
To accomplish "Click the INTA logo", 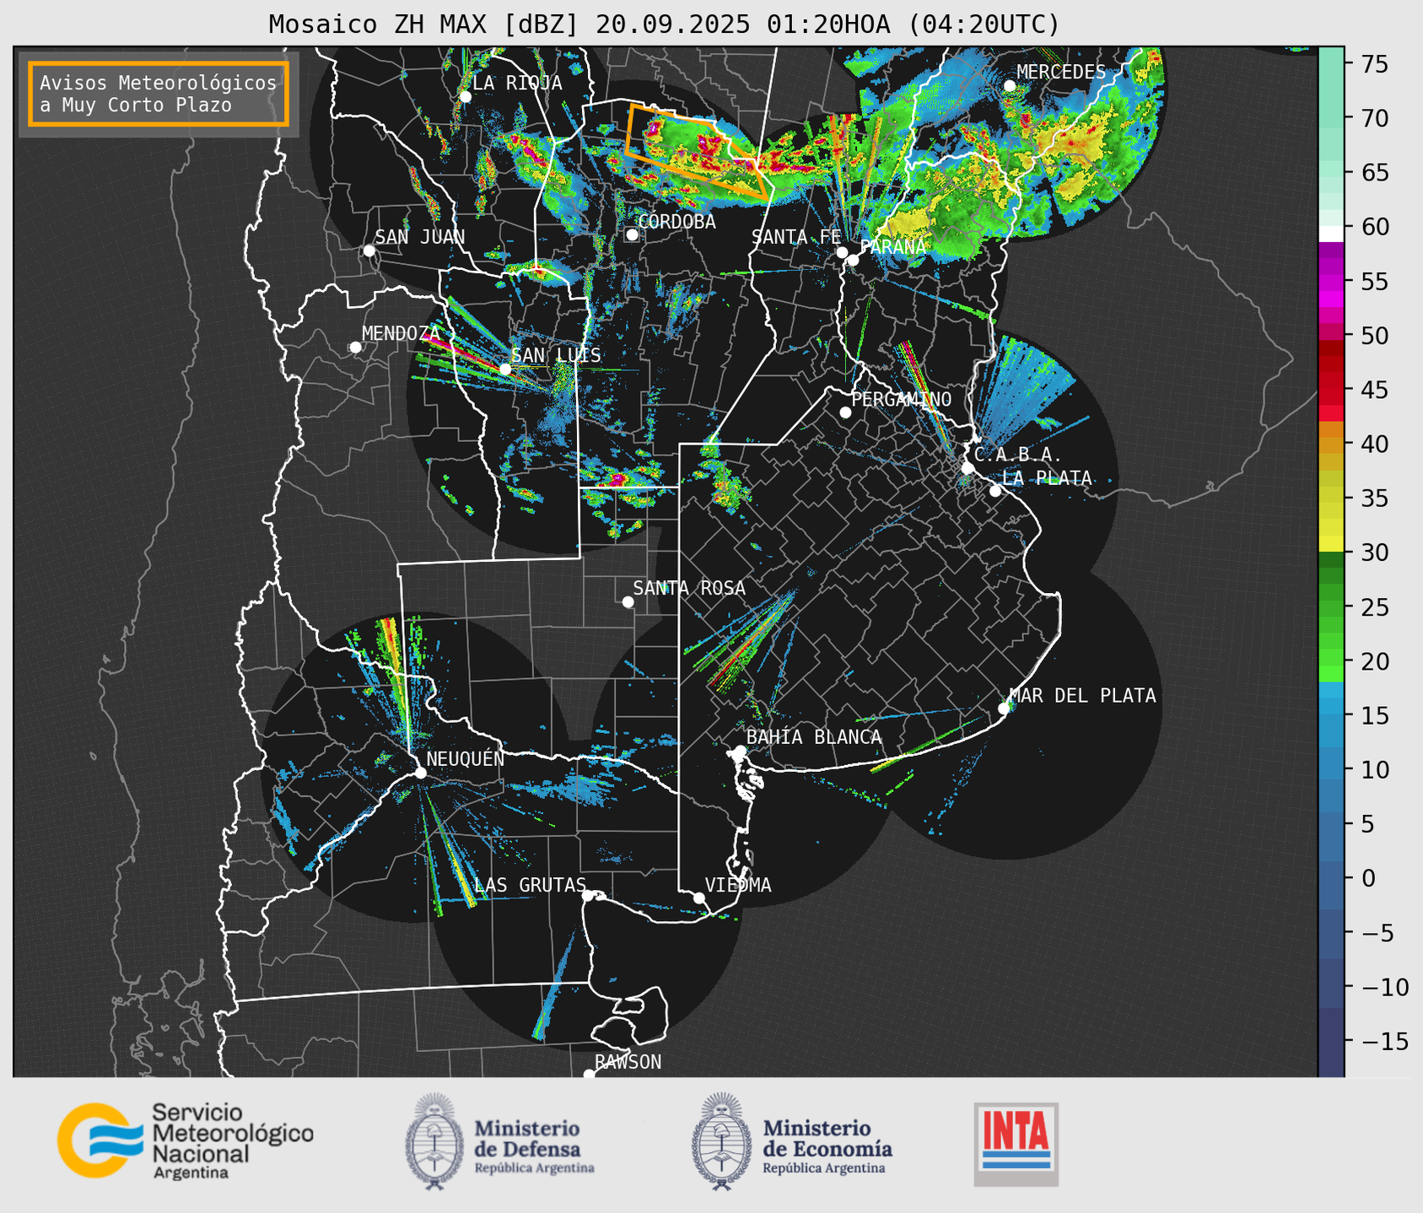I will click(x=1016, y=1143).
